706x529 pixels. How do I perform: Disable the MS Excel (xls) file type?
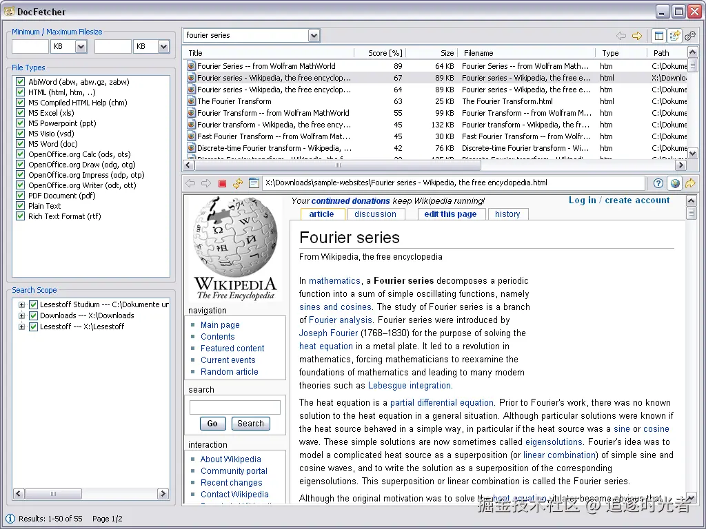click(21, 113)
